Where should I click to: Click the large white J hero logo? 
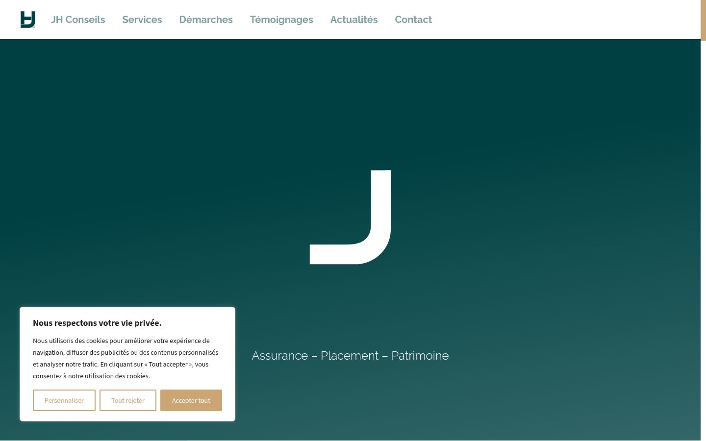(350, 217)
